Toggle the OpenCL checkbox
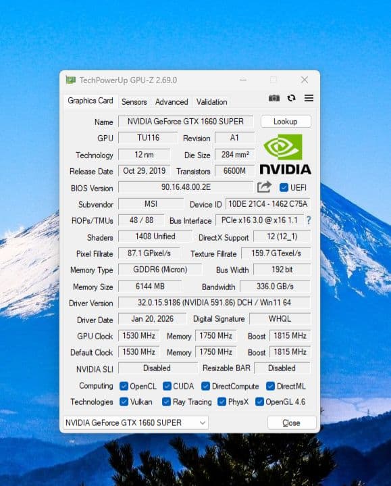391x486 pixels. point(124,386)
